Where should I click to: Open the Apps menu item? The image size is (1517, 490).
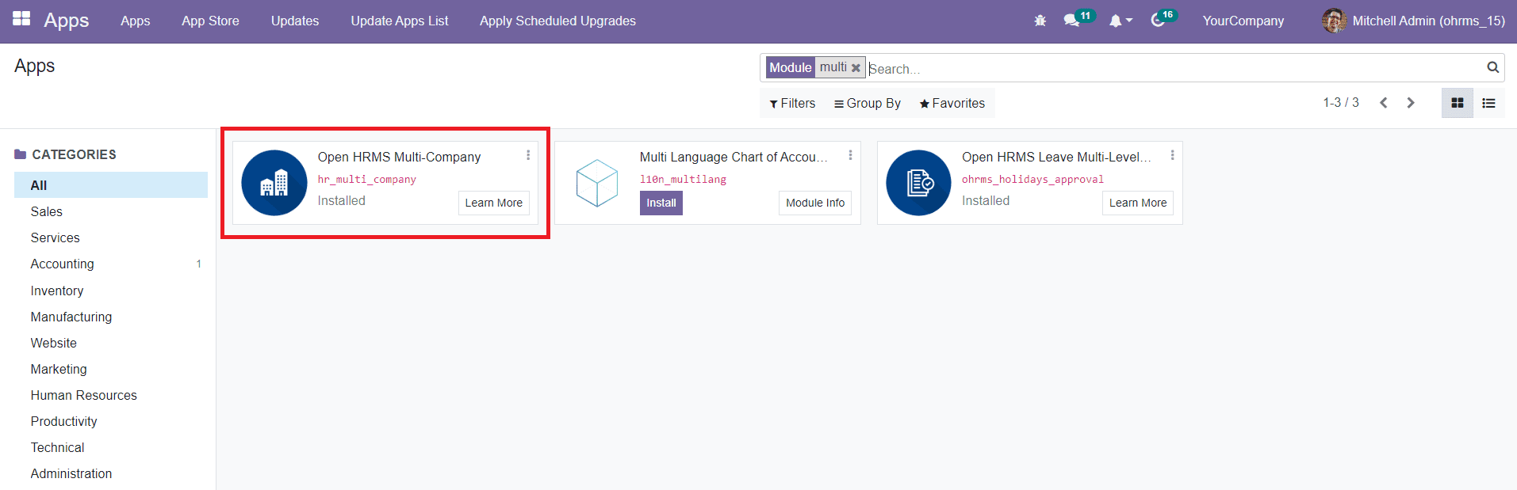(x=136, y=21)
